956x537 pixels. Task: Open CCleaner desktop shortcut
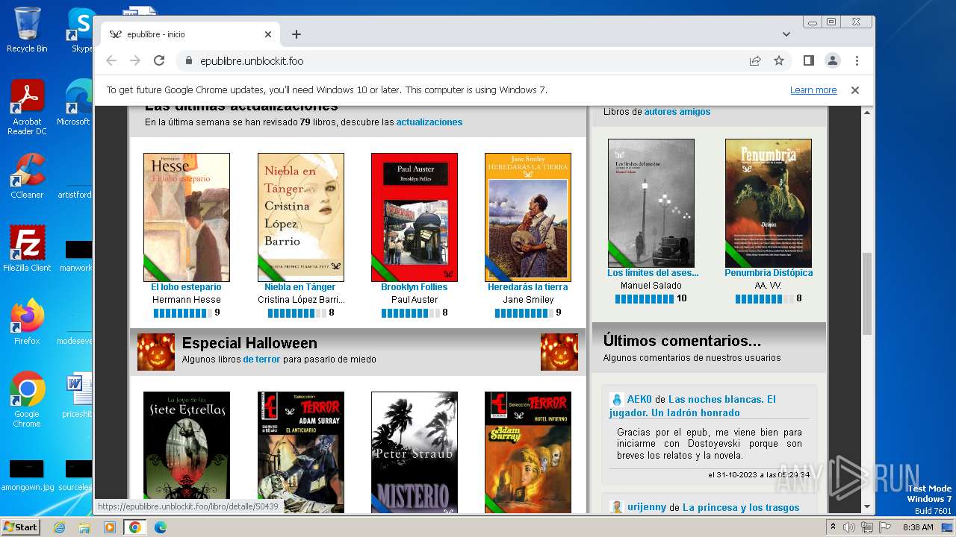(x=27, y=176)
